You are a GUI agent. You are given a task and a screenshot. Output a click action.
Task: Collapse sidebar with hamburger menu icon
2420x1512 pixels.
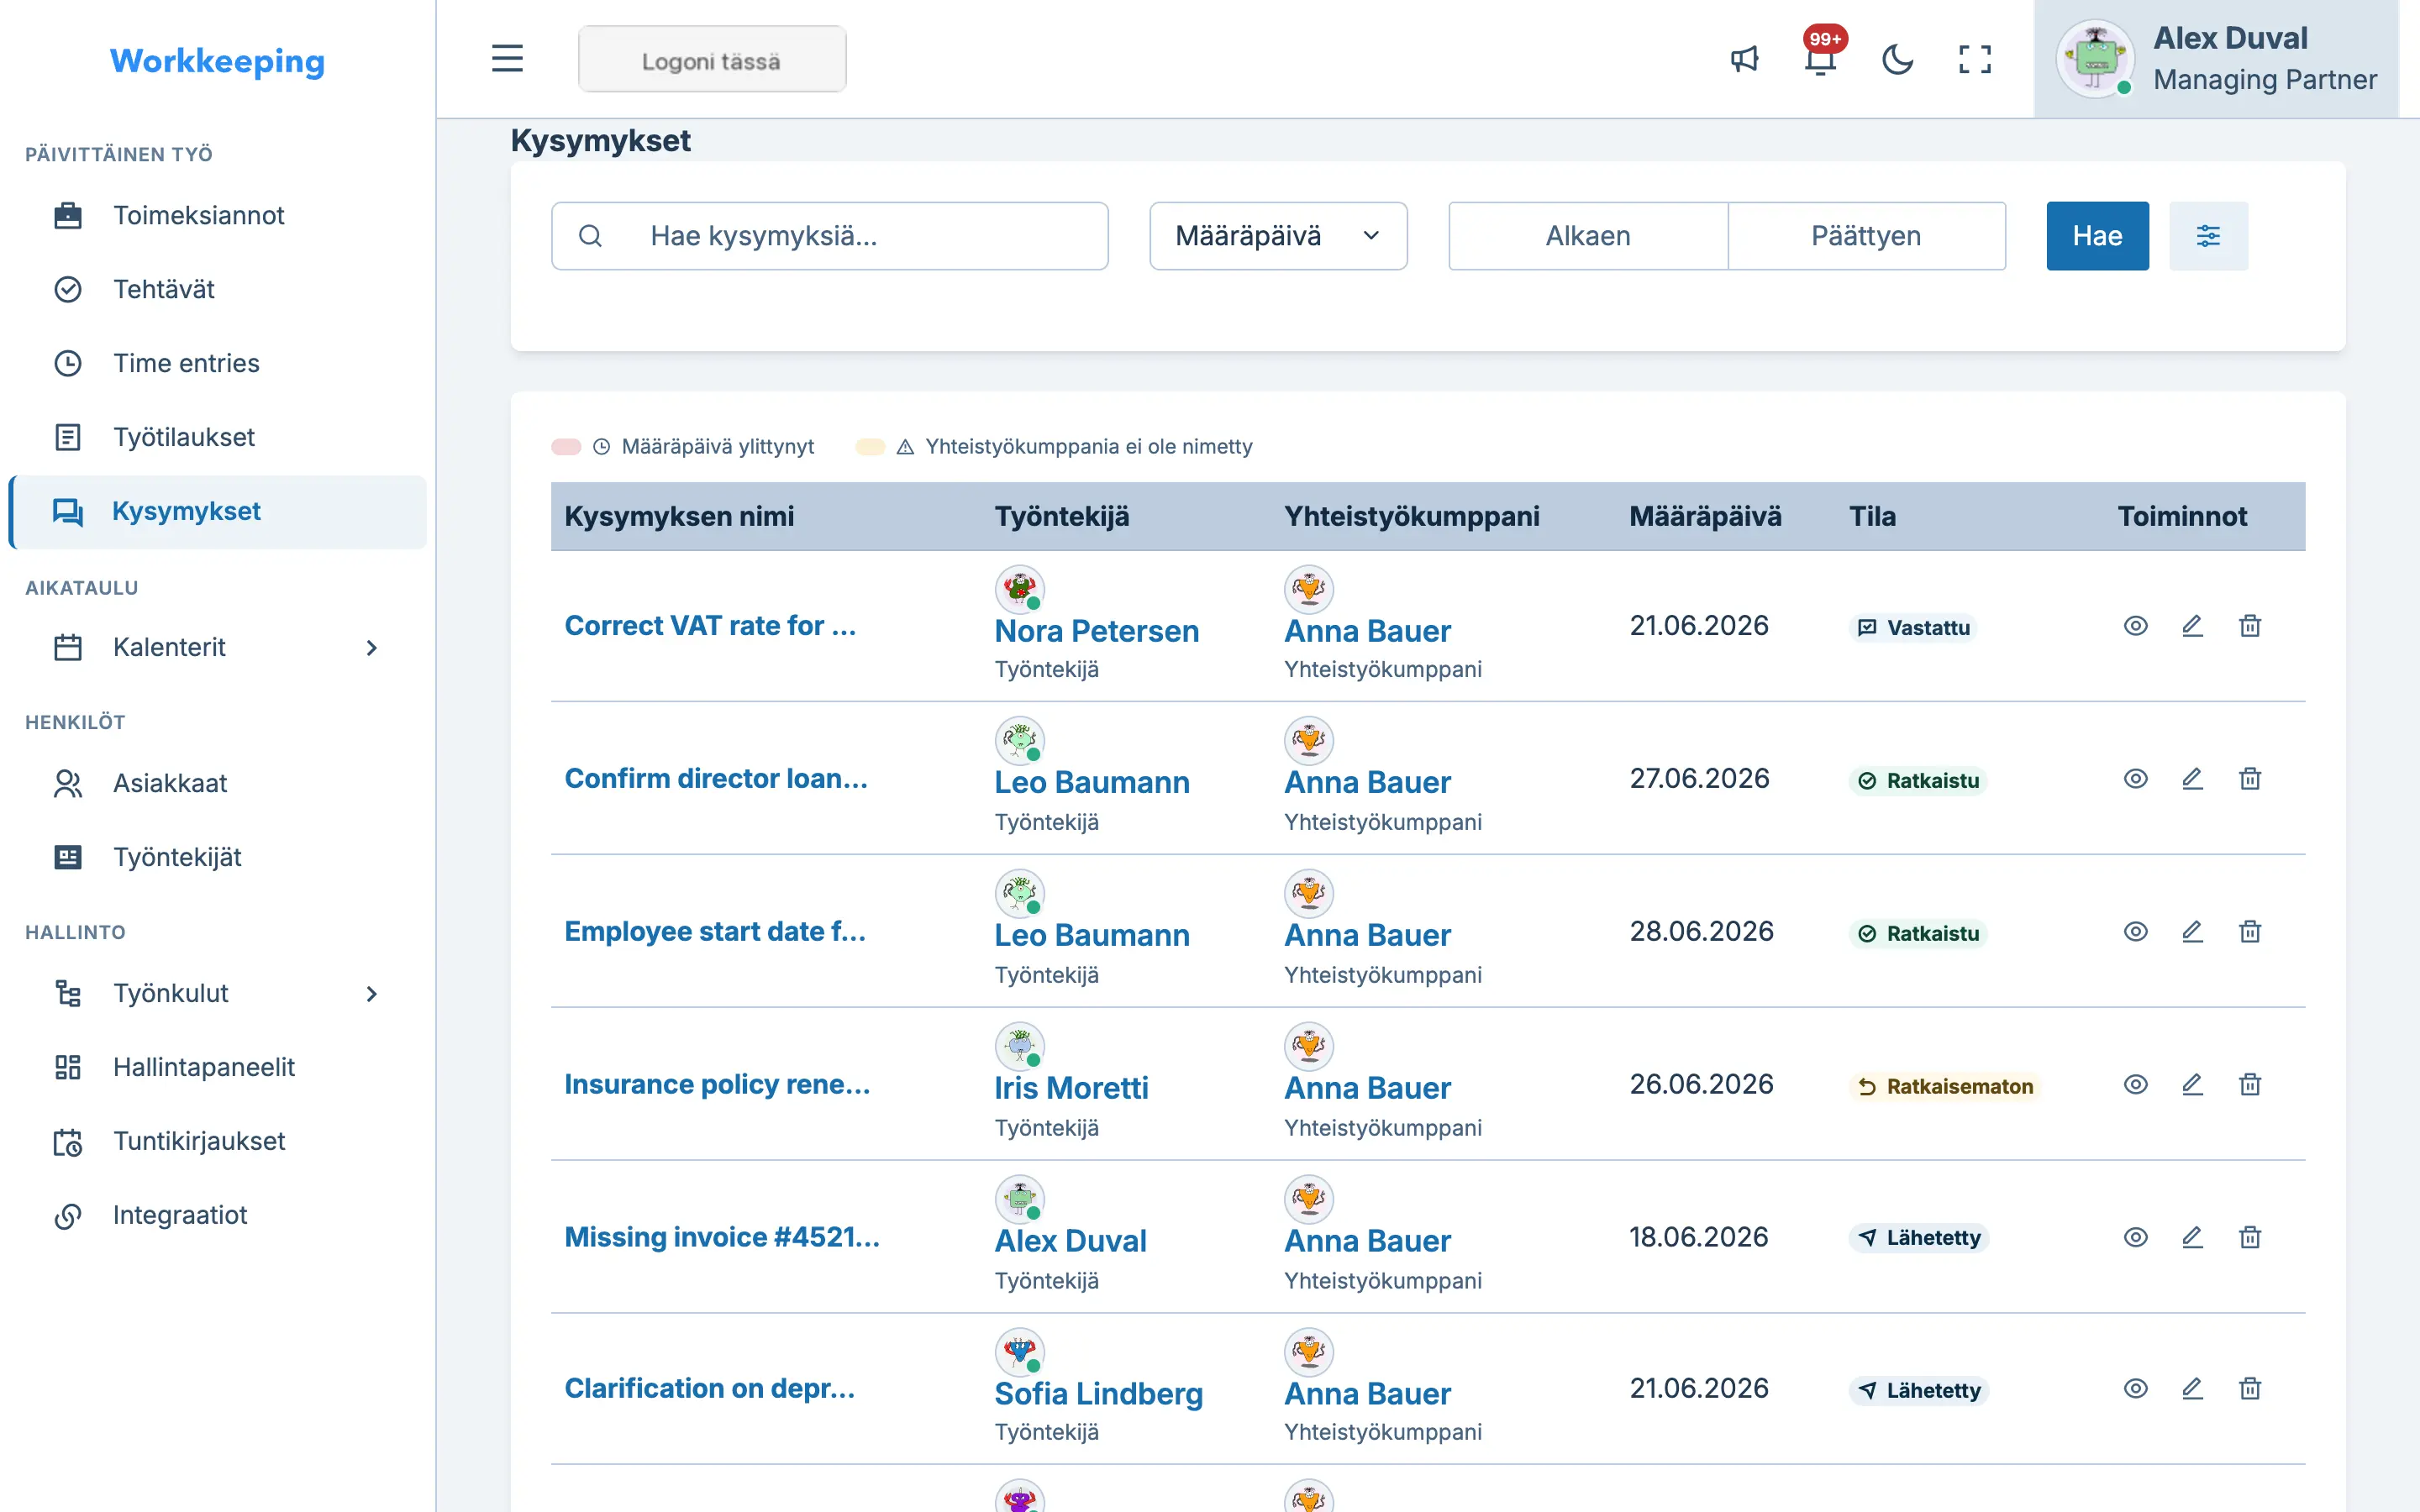click(x=507, y=59)
